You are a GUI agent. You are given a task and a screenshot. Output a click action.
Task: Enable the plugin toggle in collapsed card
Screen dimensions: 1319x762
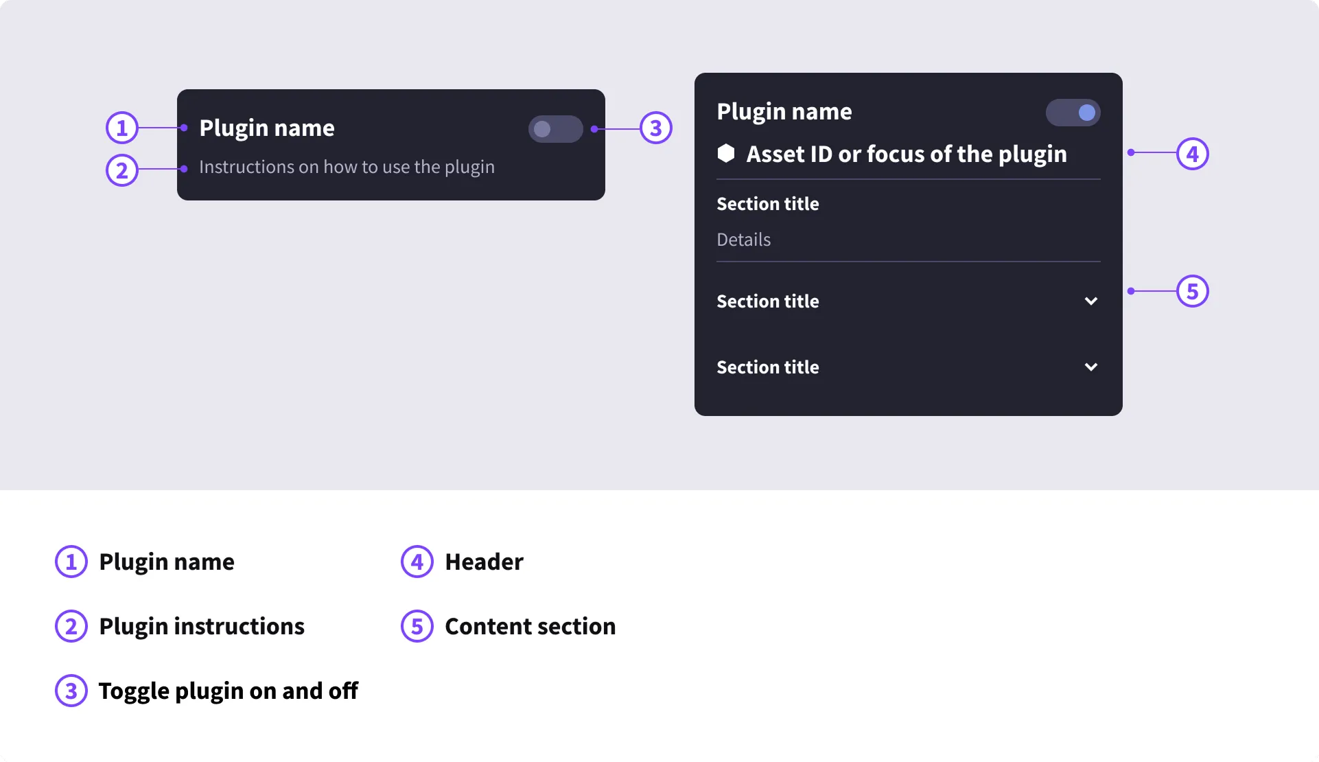555,129
